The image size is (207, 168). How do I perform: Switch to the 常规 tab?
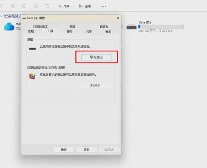31,31
